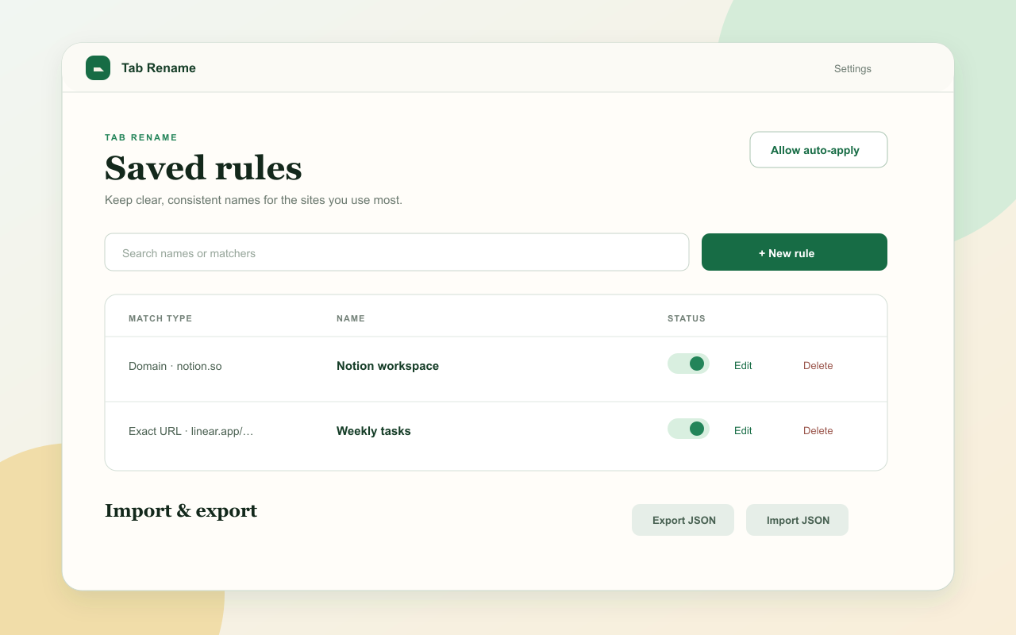Screen dimensions: 1016x635
Task: Click the 'Tab Rename' header title
Action: [159, 68]
